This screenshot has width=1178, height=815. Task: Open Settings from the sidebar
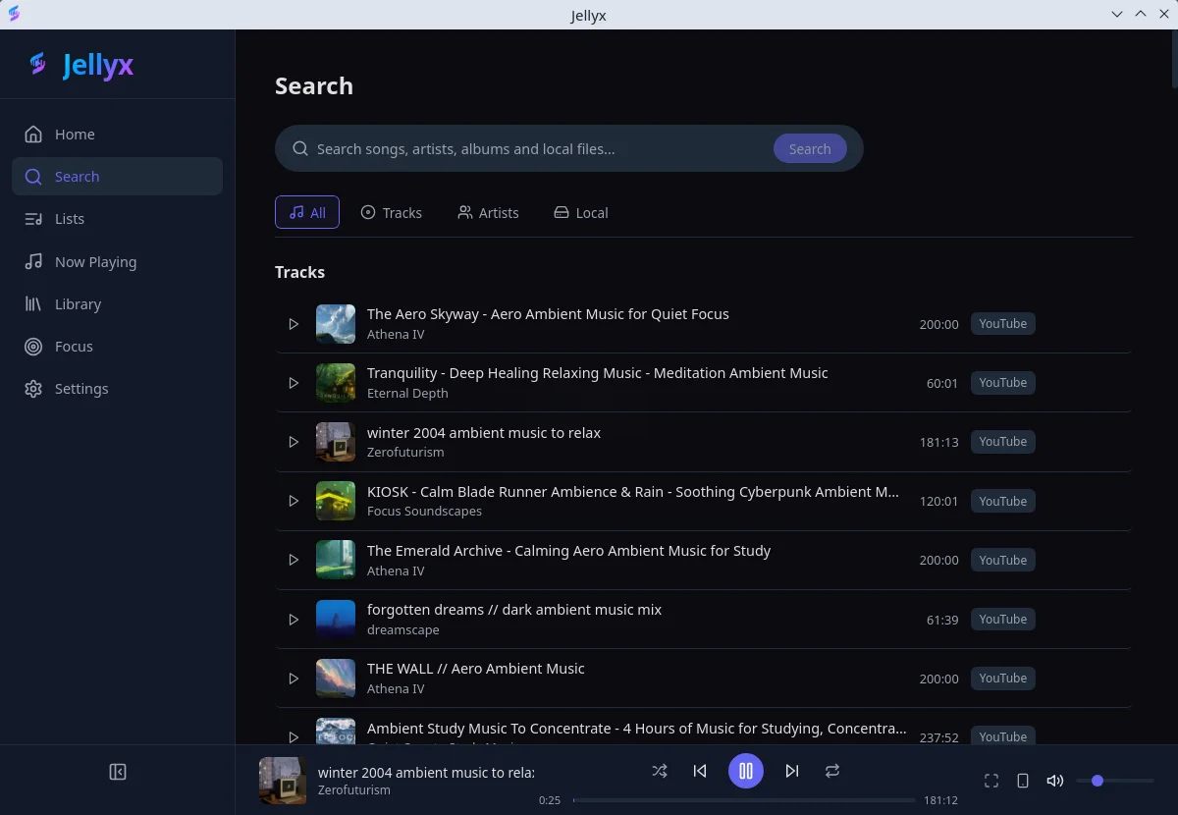coord(117,389)
